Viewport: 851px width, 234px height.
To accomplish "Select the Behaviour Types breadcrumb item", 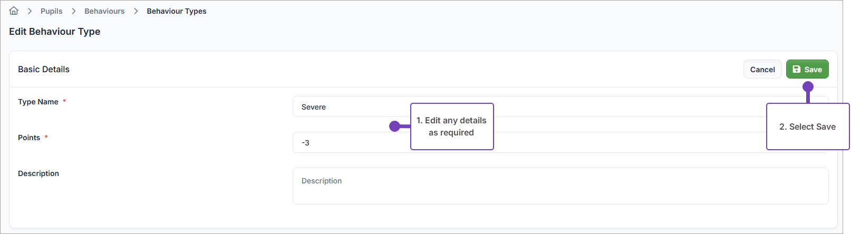I will click(x=177, y=11).
